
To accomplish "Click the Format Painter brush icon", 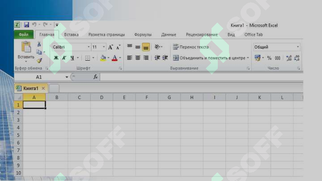I will tap(39, 60).
